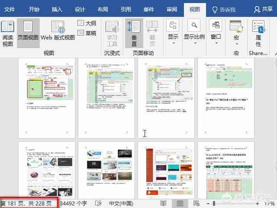The image size is (277, 208).
Task: Click the 17% zoom level
Action: click(x=269, y=204)
